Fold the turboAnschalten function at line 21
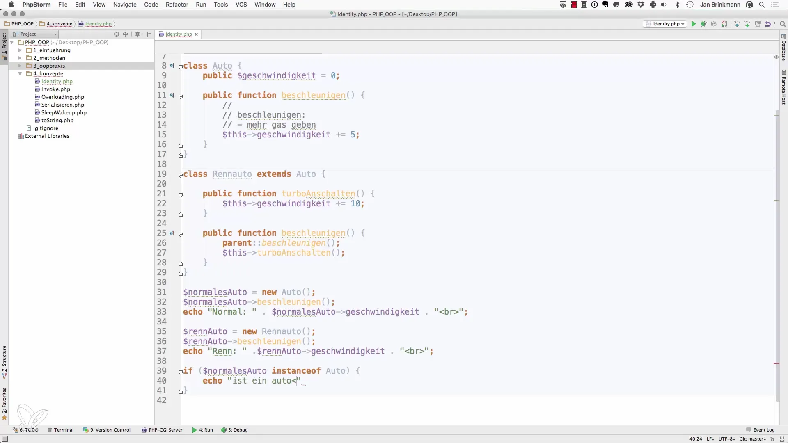Image resolution: width=788 pixels, height=443 pixels. [x=181, y=195]
